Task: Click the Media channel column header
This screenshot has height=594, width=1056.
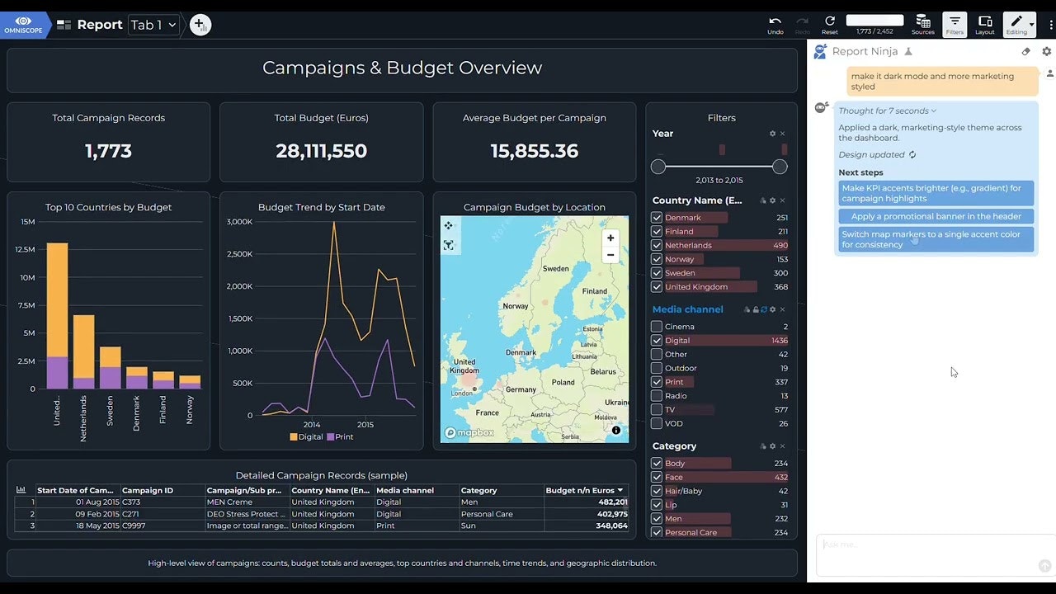Action: pyautogui.click(x=417, y=490)
